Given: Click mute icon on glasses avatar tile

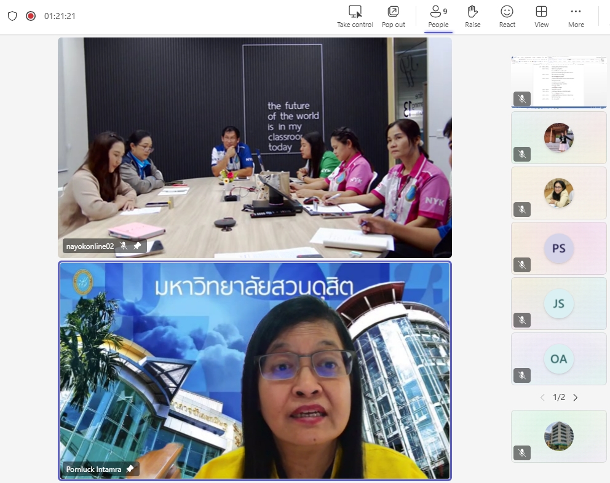Looking at the screenshot, I should [x=522, y=210].
